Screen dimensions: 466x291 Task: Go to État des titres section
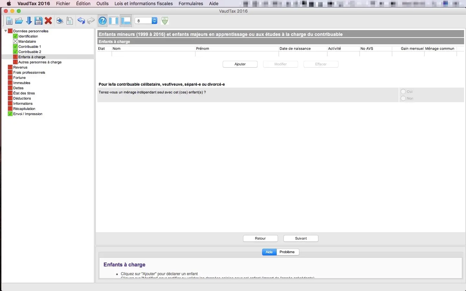point(24,93)
